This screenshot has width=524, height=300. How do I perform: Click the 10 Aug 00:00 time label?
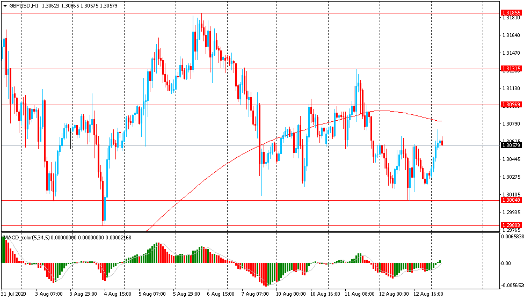point(291,294)
